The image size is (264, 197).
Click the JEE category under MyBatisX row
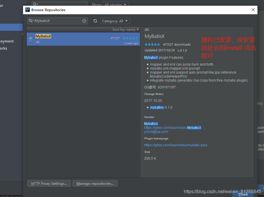[38, 42]
